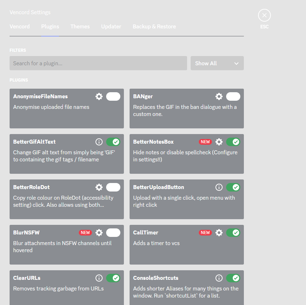The image size is (306, 305).
Task: Open BANger plugin settings gear
Action: point(219,96)
